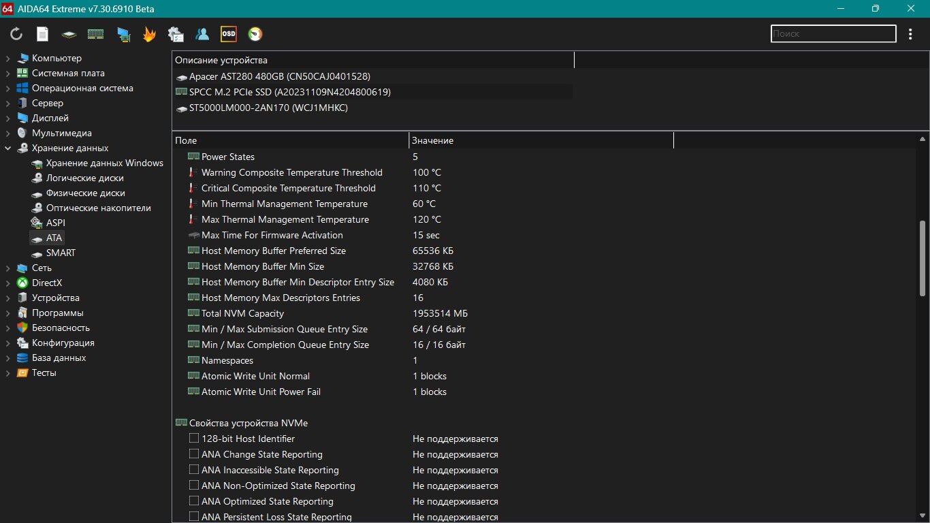Select Логические диски tree item
The height and width of the screenshot is (523, 930).
78,178
